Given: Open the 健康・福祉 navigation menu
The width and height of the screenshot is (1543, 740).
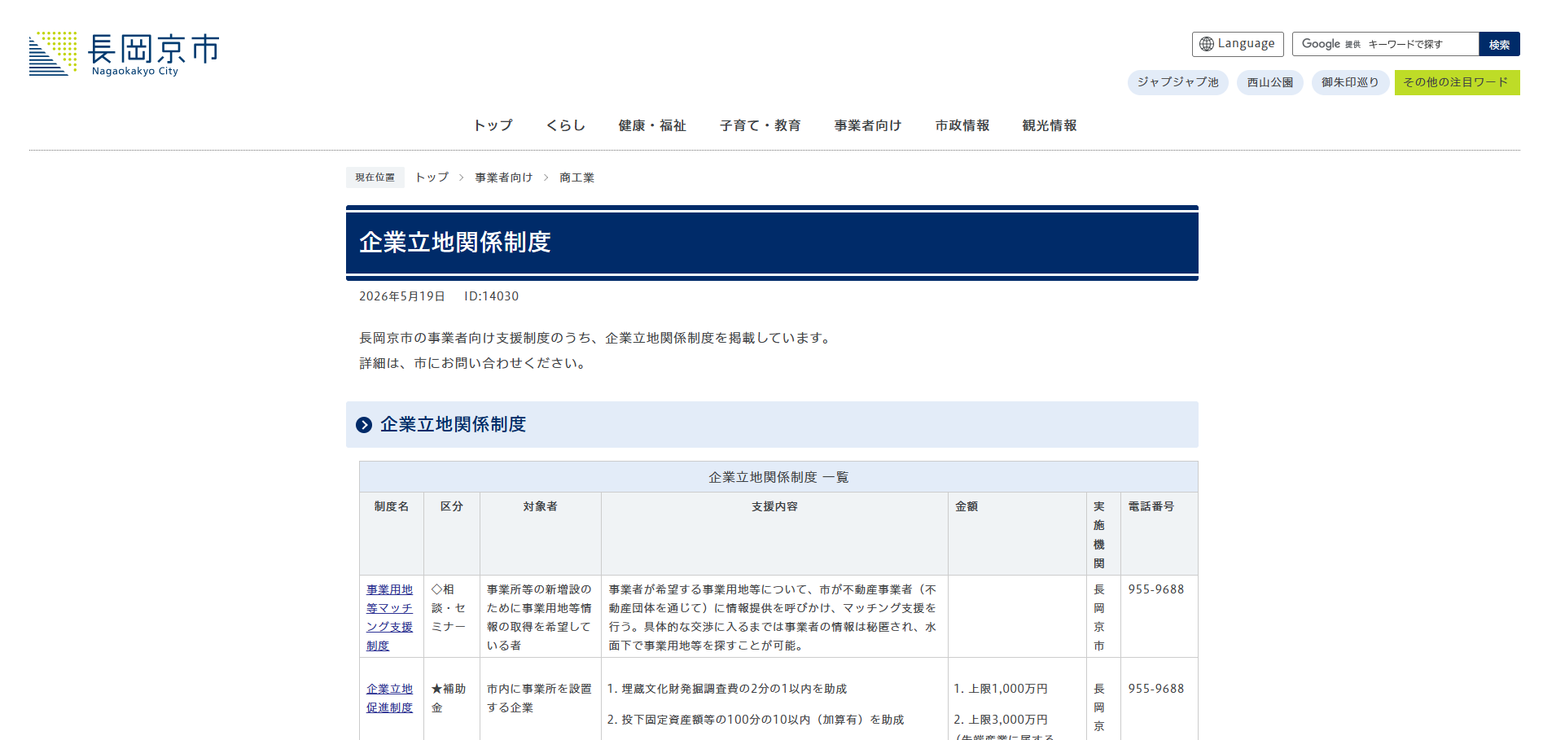Looking at the screenshot, I should [x=652, y=125].
